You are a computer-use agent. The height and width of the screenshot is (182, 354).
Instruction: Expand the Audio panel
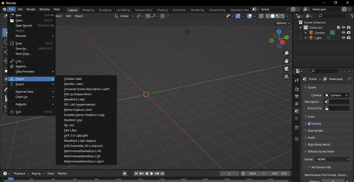pyautogui.click(x=327, y=138)
